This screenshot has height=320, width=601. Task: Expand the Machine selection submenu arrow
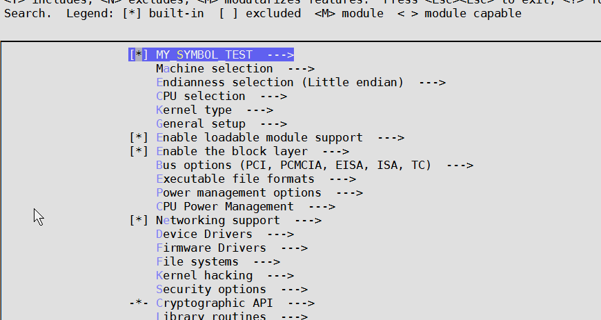[x=300, y=69]
